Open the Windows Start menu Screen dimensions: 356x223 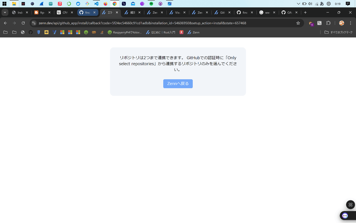(x=4, y=4)
